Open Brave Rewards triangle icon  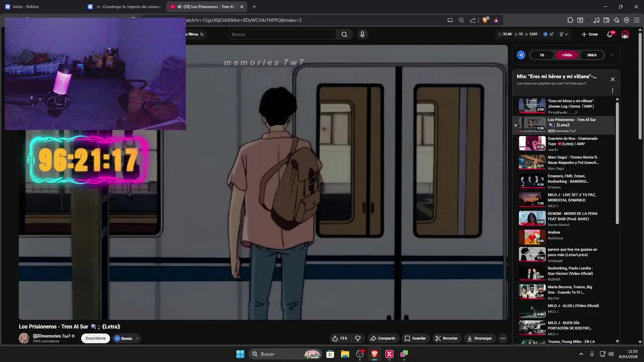pyautogui.click(x=496, y=20)
